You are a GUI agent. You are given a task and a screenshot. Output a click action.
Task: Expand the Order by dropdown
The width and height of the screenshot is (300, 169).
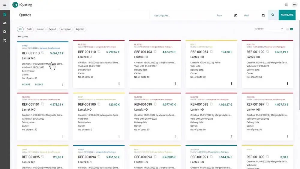point(269,29)
